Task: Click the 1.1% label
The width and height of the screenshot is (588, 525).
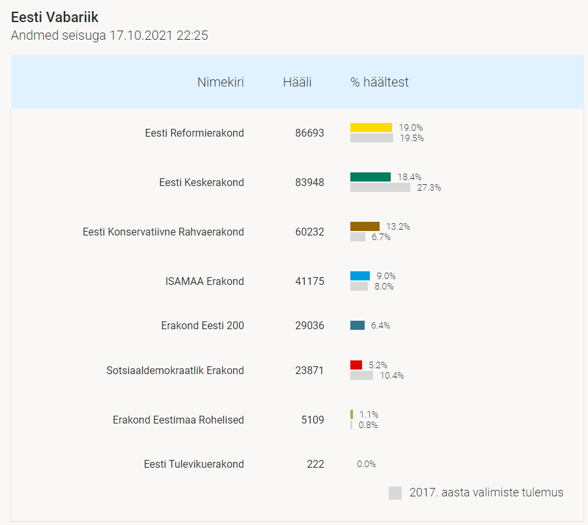Action: point(369,415)
